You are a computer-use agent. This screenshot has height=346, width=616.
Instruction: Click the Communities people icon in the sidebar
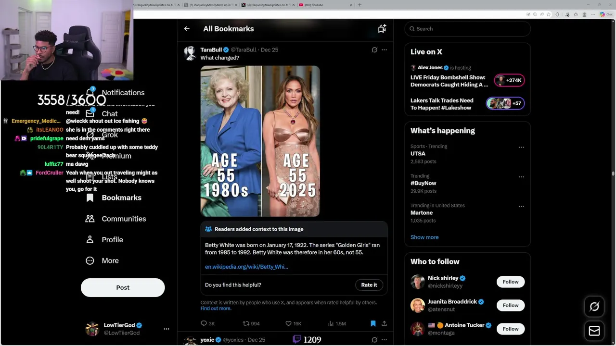pos(90,219)
